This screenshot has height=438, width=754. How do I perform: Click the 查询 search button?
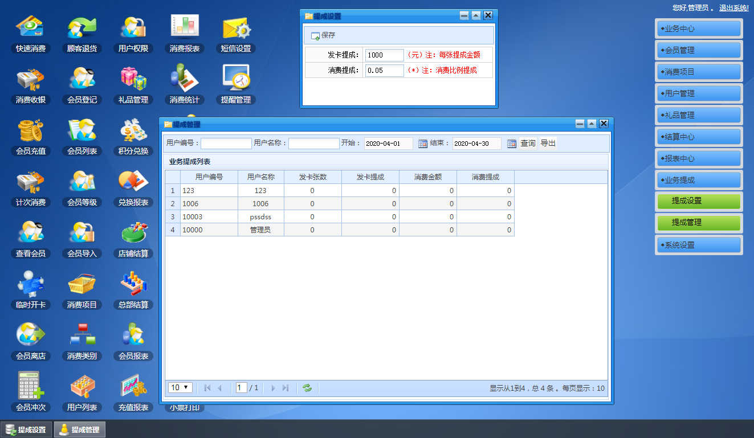click(x=528, y=144)
